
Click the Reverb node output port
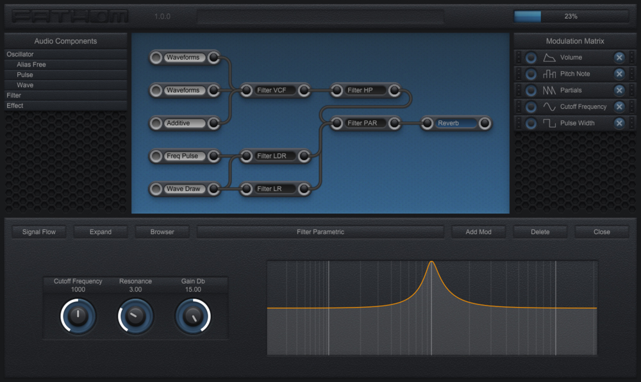(x=485, y=123)
